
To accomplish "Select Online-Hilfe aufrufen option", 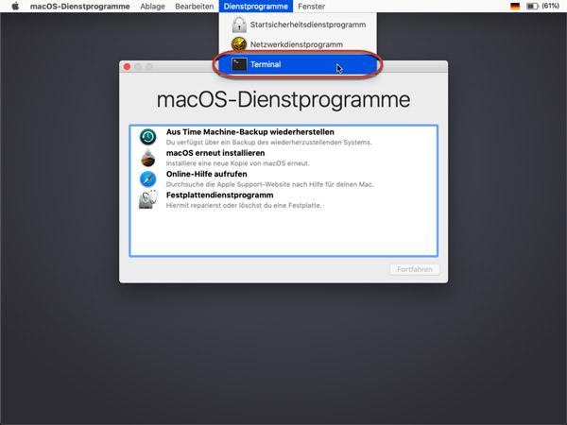I will pyautogui.click(x=283, y=178).
